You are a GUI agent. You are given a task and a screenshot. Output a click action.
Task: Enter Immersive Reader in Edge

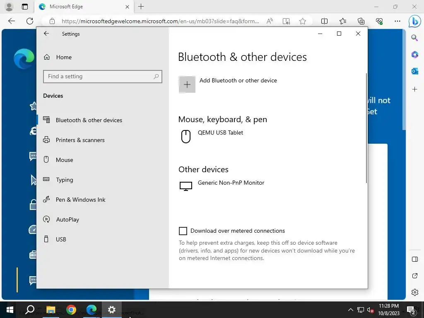(286, 21)
